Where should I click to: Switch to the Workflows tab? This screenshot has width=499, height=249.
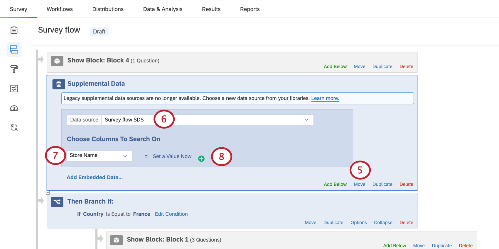(60, 9)
